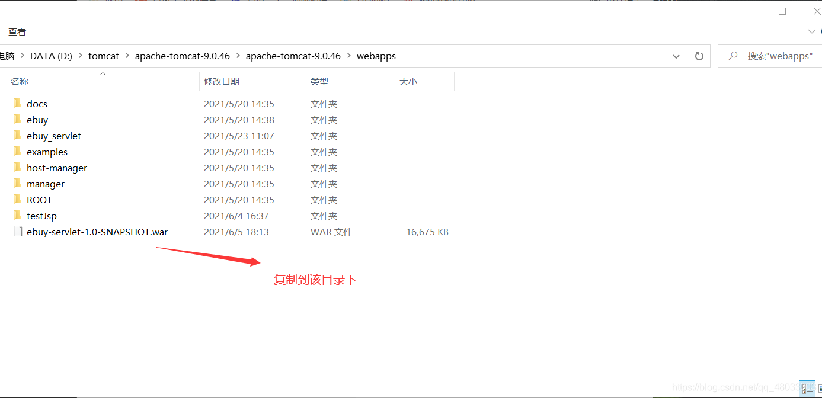Expand chevron before DATA (D:)
822x398 pixels.
click(x=23, y=56)
